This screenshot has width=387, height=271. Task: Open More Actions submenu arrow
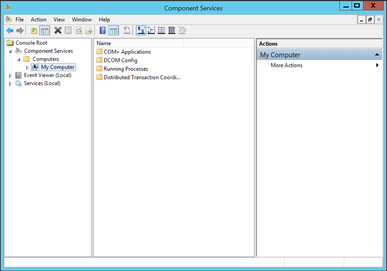377,65
